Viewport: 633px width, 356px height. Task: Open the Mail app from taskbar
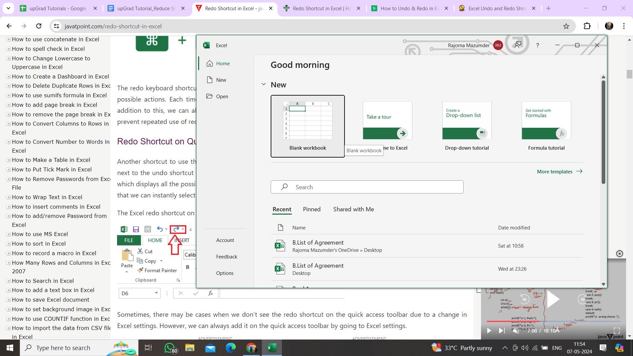(210, 348)
